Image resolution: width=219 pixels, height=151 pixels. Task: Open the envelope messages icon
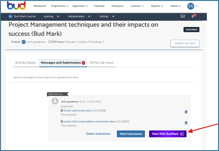click(183, 16)
